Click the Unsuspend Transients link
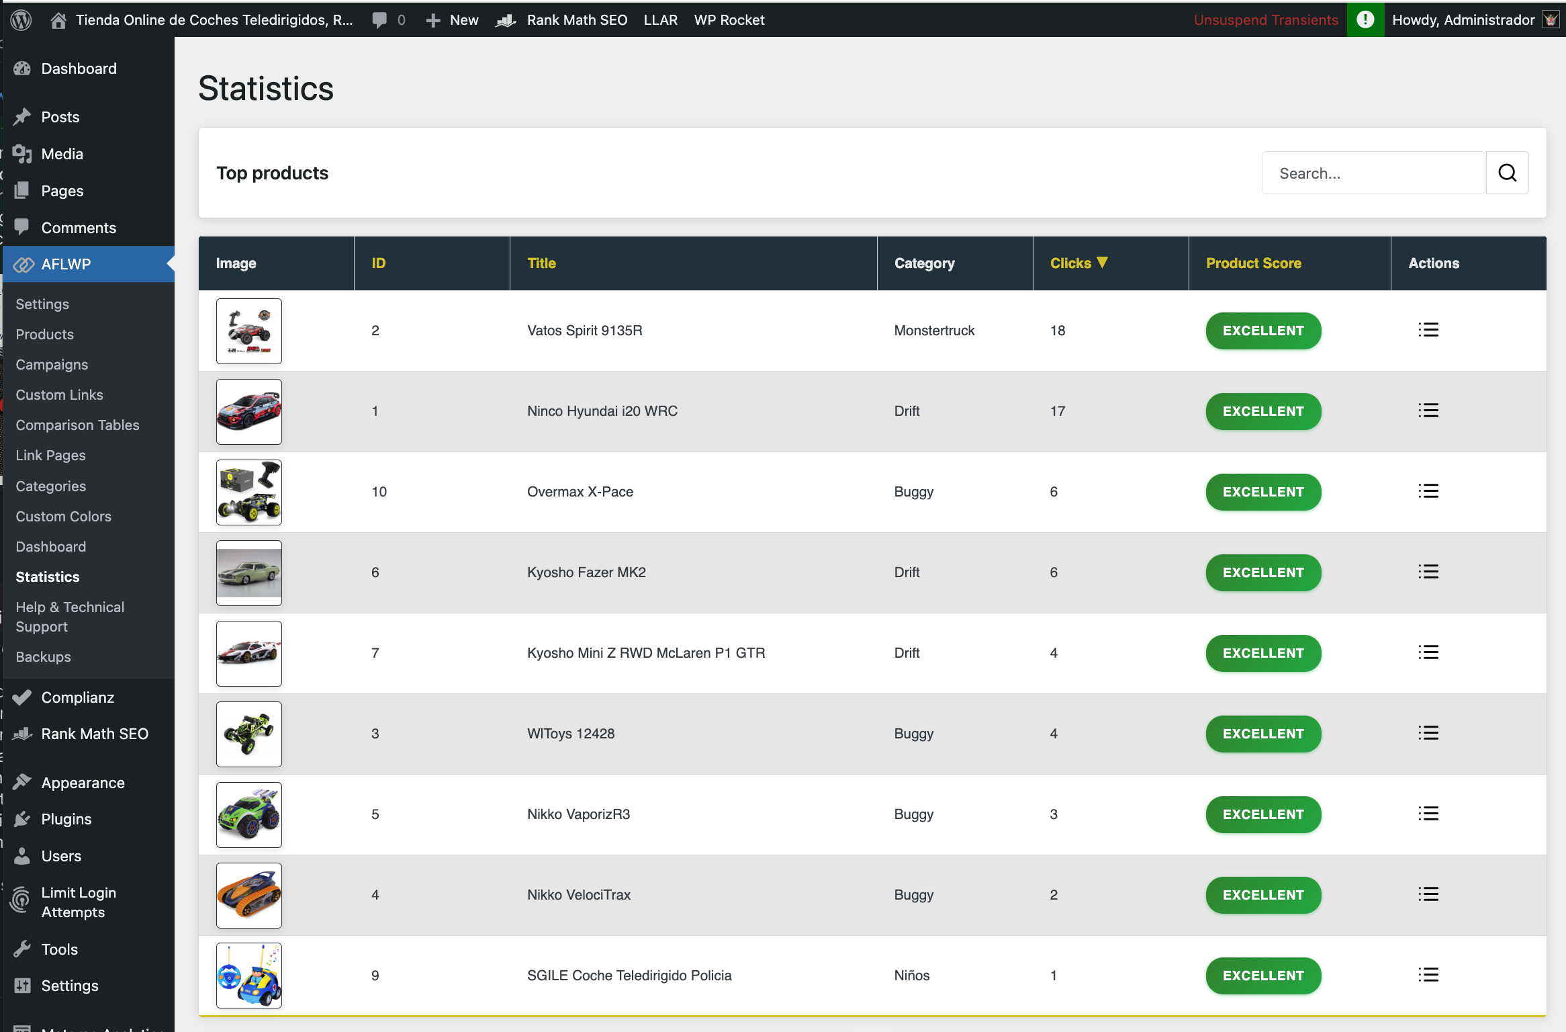The height and width of the screenshot is (1032, 1566). click(x=1265, y=19)
